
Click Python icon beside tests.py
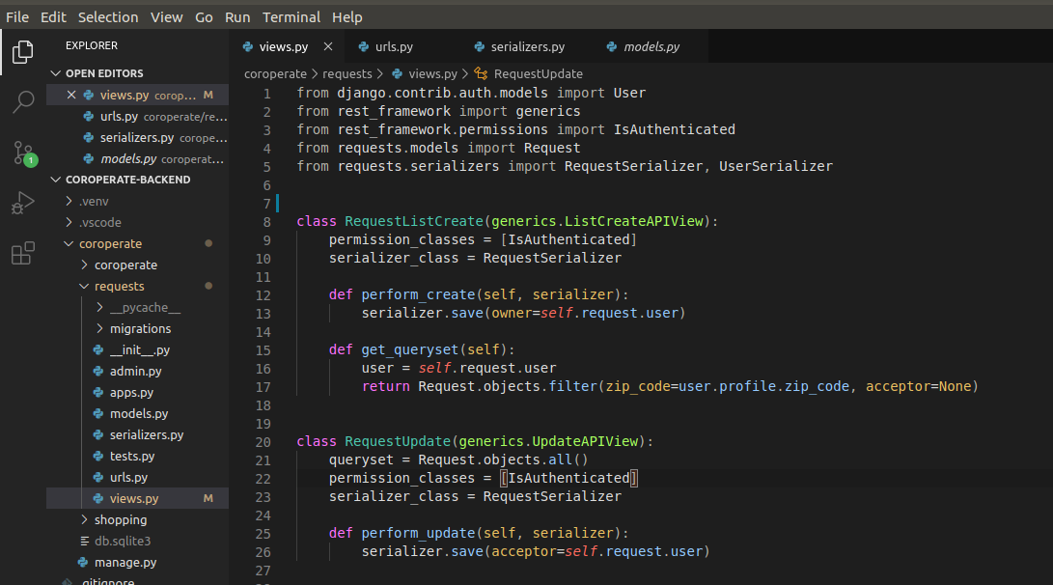98,456
